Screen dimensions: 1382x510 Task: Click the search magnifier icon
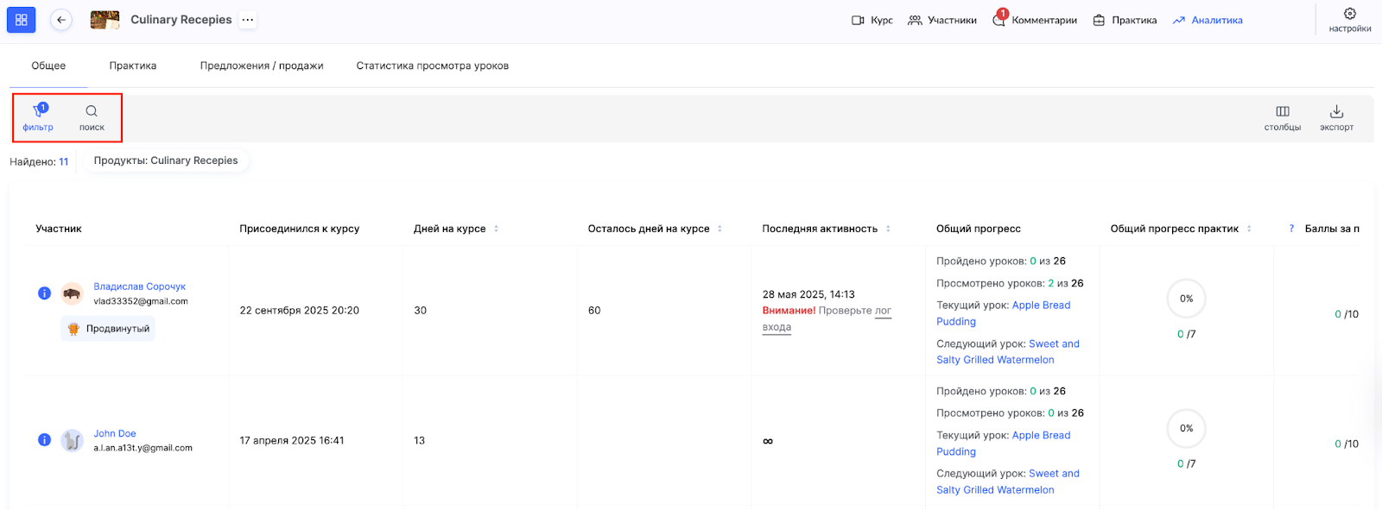click(x=92, y=116)
